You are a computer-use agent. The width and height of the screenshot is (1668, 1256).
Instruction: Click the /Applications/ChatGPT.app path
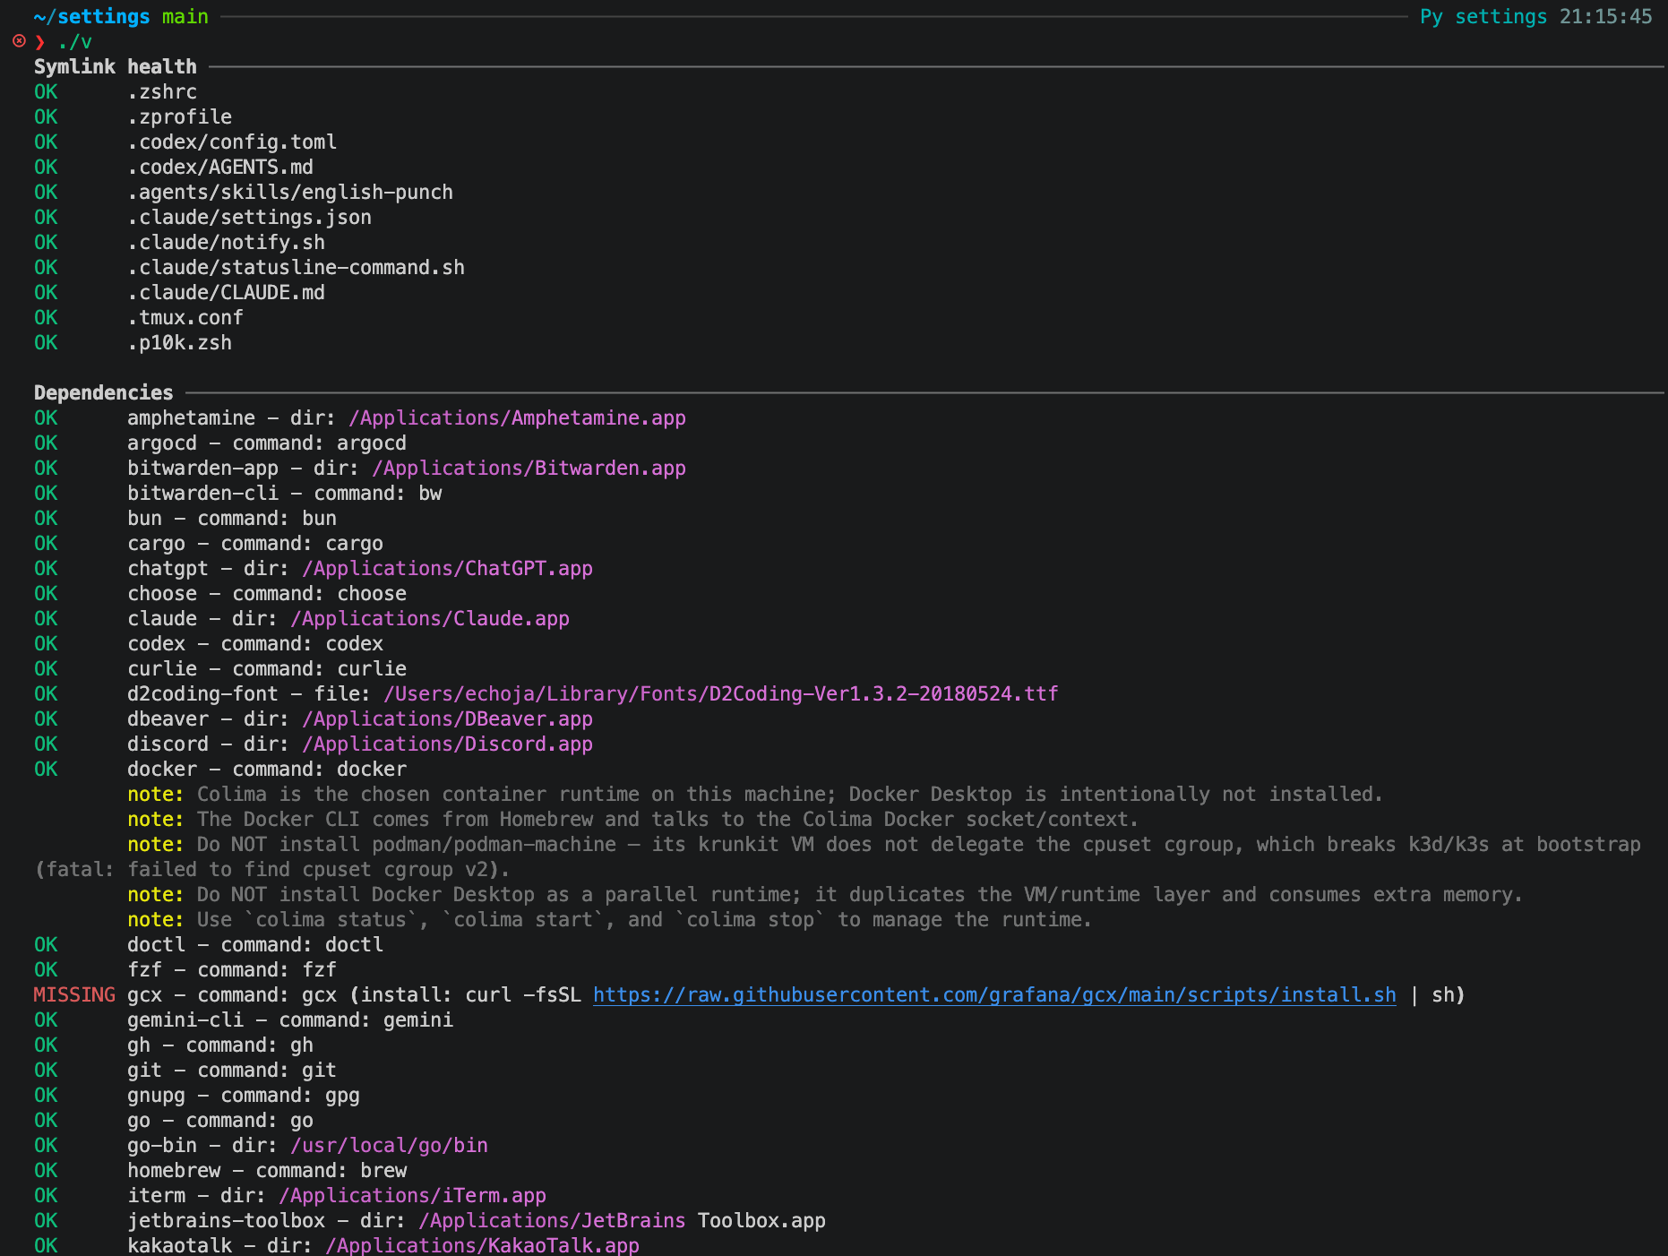447,569
